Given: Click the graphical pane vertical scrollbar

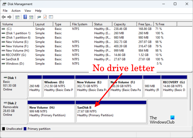Looking at the screenshot, I should (190, 100).
